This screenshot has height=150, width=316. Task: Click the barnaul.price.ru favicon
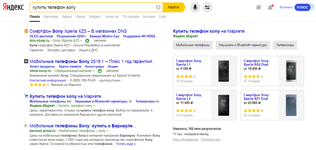coord(26,126)
